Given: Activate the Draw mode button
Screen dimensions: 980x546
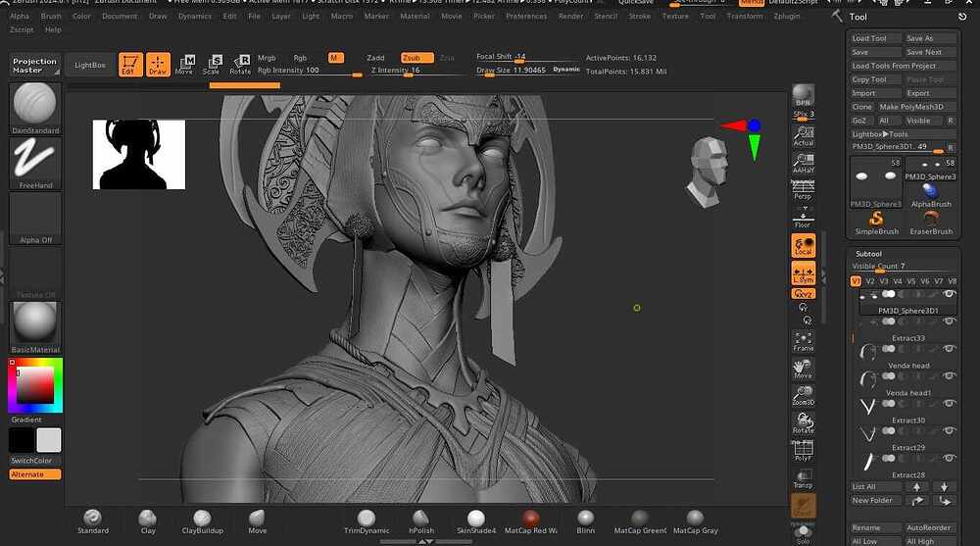Looking at the screenshot, I should 158,65.
